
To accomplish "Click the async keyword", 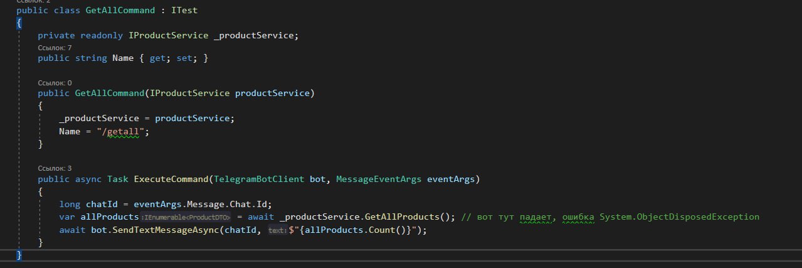I will coord(88,180).
